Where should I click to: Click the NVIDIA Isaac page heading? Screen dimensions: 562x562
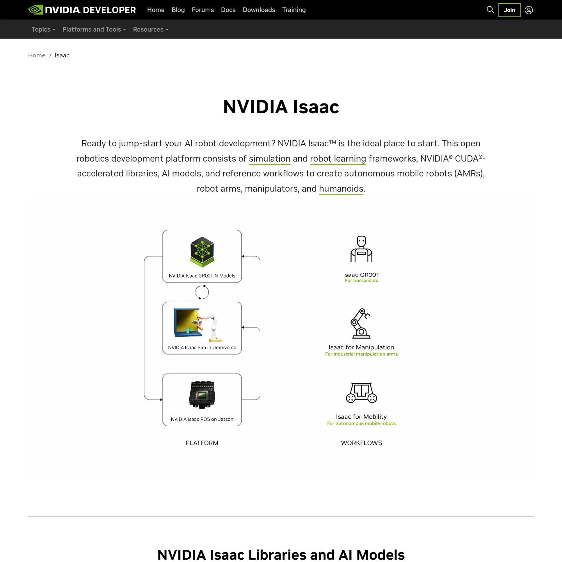pos(281,107)
